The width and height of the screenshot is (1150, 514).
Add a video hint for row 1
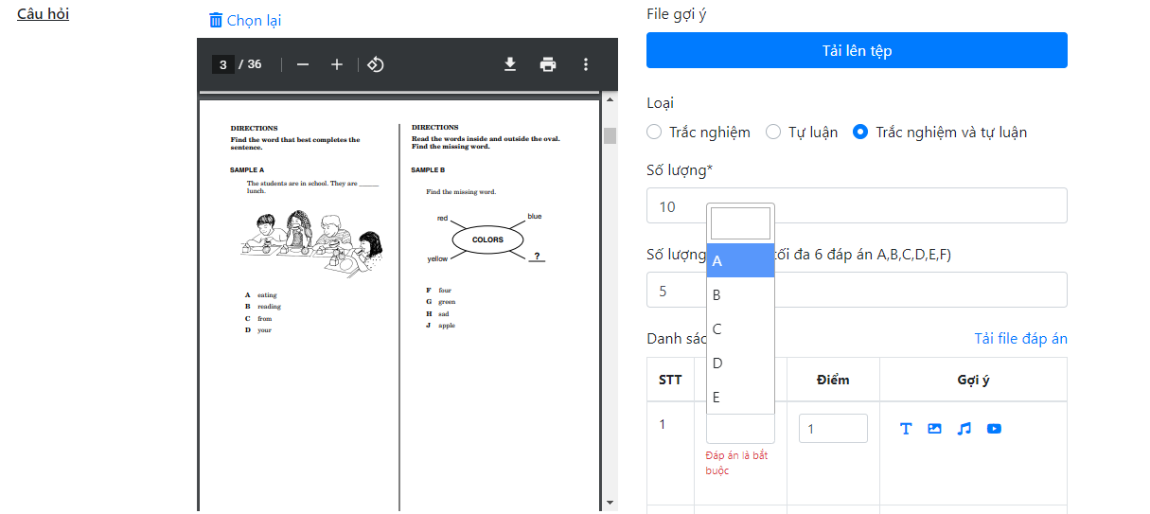(994, 429)
